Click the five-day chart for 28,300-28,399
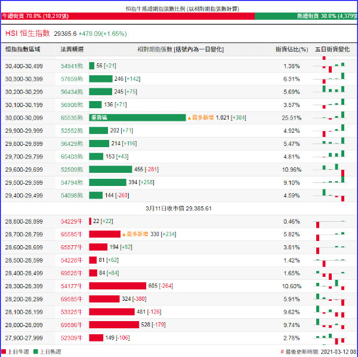The width and height of the screenshot is (358, 357). pyautogui.click(x=330, y=286)
